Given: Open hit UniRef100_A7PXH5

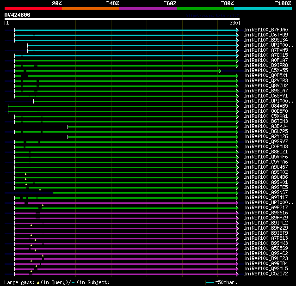Looking at the screenshot, I should click(265, 50).
